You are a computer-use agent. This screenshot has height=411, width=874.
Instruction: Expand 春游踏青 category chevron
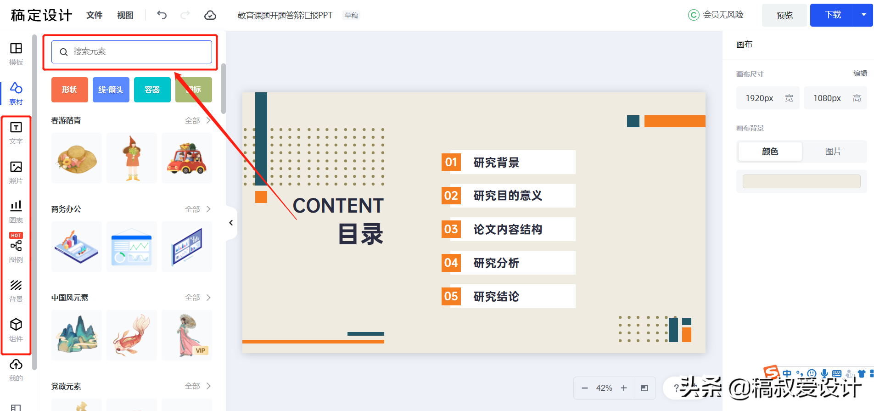209,120
